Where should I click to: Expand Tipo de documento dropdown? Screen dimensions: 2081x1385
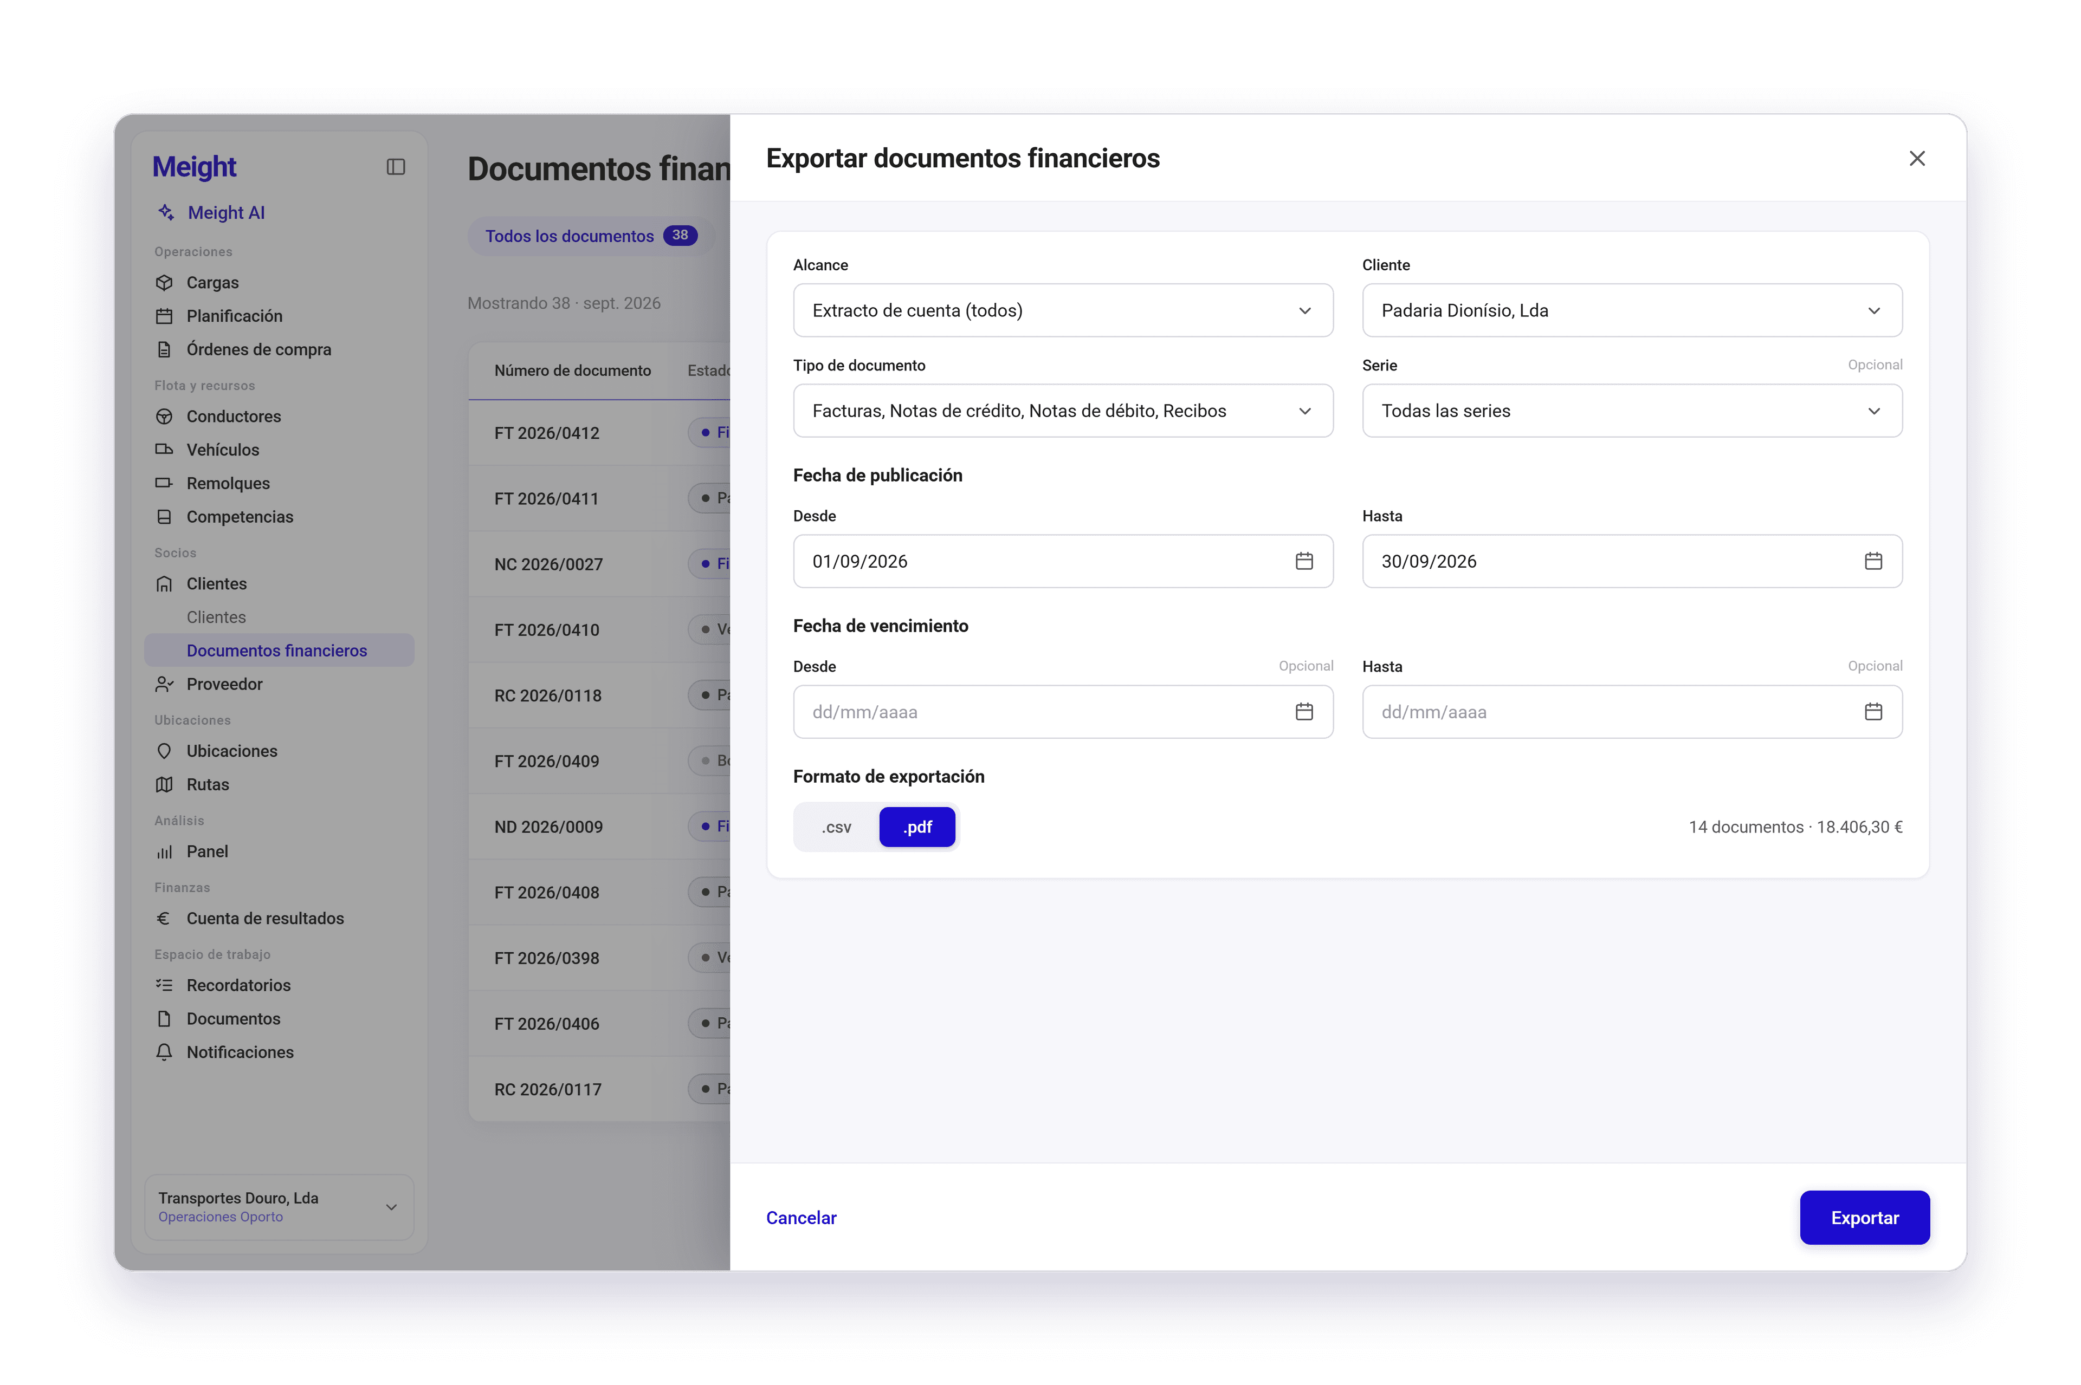tap(1062, 411)
